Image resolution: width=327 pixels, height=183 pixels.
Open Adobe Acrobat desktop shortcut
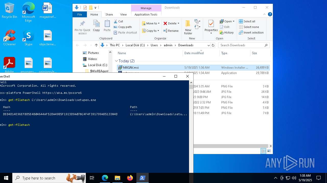(x=9, y=65)
